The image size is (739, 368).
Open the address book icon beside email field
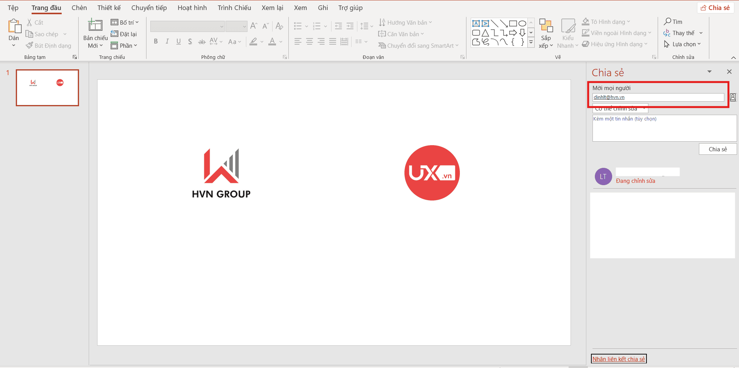(732, 97)
